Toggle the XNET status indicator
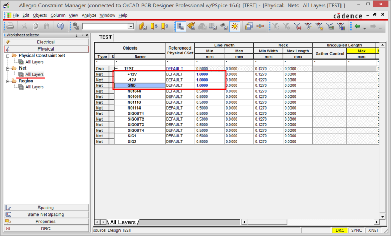This screenshot has height=236, width=391. (x=373, y=231)
